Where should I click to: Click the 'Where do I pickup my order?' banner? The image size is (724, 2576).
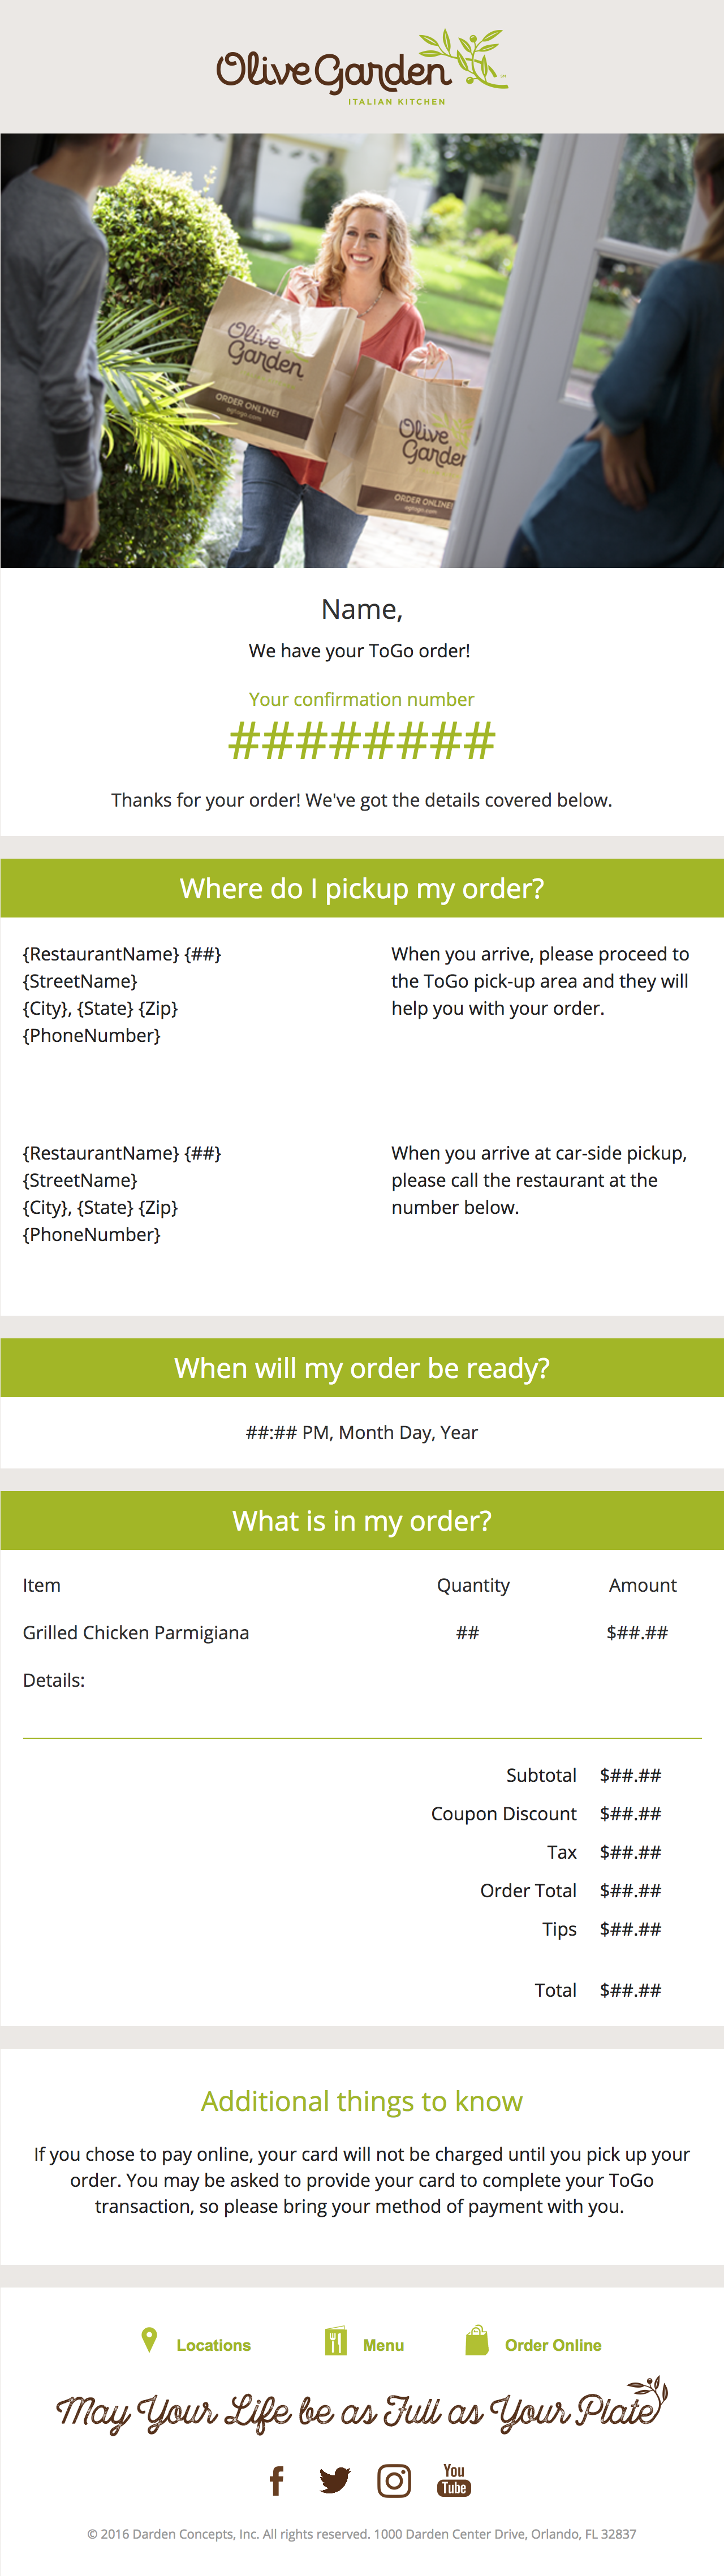point(362,888)
